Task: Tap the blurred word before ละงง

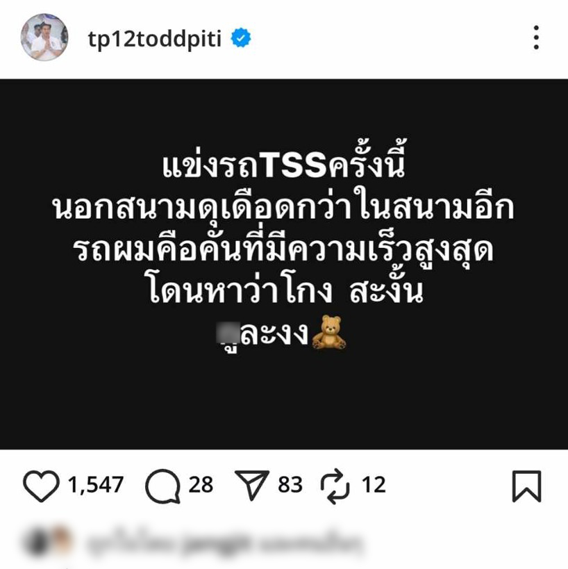Action: pyautogui.click(x=228, y=336)
